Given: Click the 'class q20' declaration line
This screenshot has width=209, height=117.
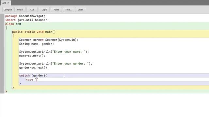Looking at the screenshot, I should (x=13, y=24).
